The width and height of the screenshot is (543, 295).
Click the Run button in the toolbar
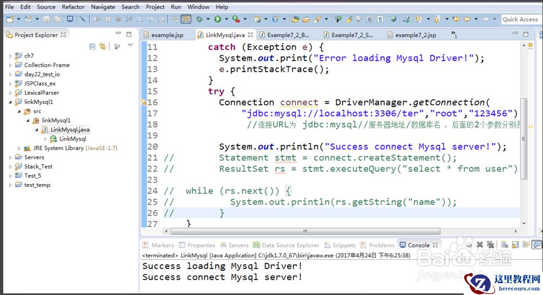point(217,19)
